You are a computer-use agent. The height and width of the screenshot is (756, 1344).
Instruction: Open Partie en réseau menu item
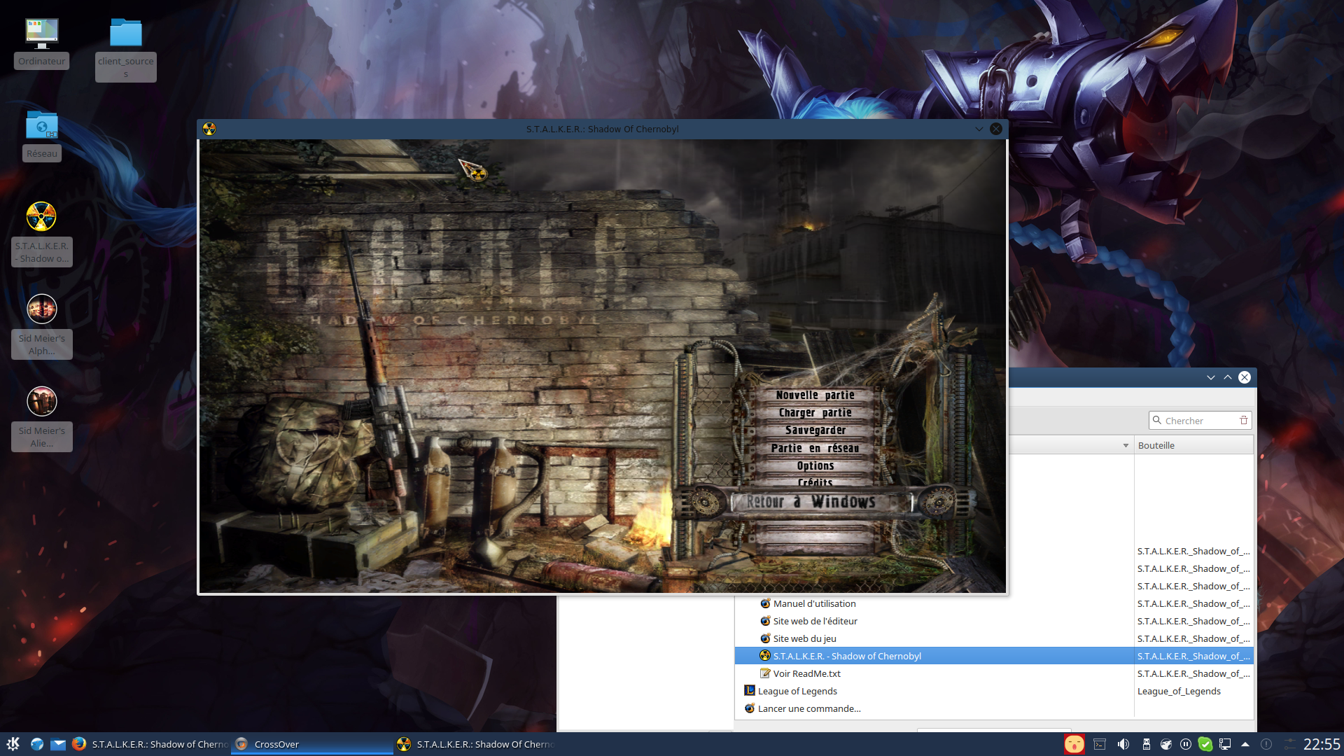click(x=815, y=449)
